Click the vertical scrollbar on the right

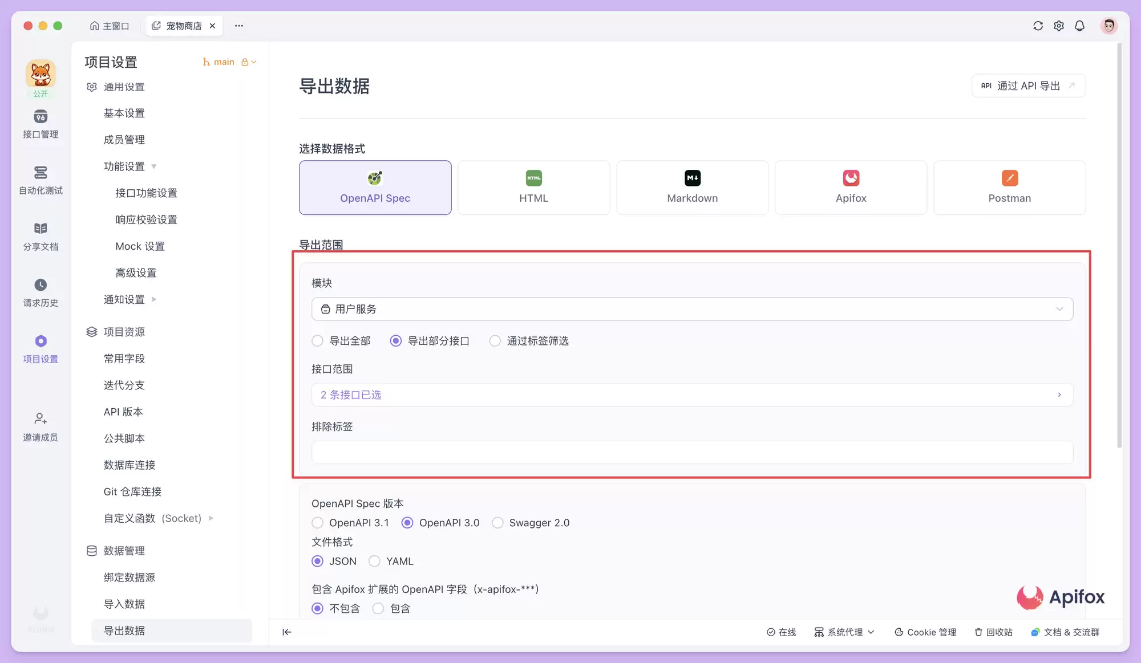pos(1119,246)
